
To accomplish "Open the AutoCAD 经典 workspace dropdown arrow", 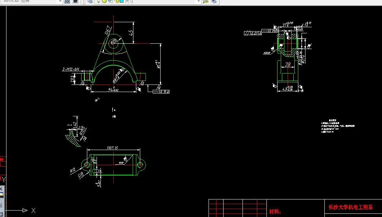I will point(60,2).
